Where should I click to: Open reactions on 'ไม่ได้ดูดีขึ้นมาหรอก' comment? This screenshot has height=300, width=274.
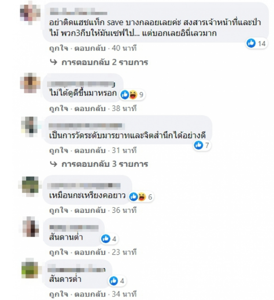[133, 94]
